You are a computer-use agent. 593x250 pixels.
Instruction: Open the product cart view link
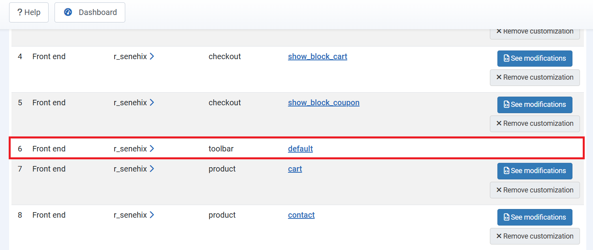[x=295, y=169]
